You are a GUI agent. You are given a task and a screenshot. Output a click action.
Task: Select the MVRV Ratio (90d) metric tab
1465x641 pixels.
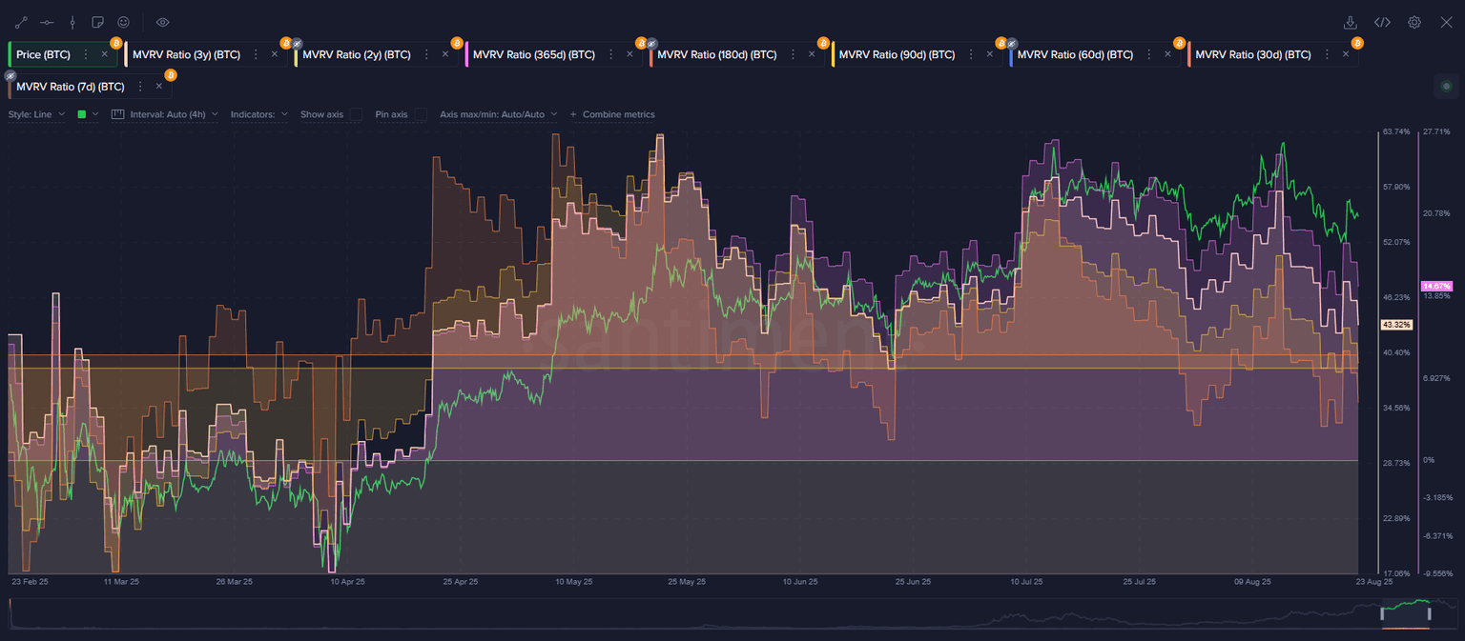pyautogui.click(x=900, y=55)
